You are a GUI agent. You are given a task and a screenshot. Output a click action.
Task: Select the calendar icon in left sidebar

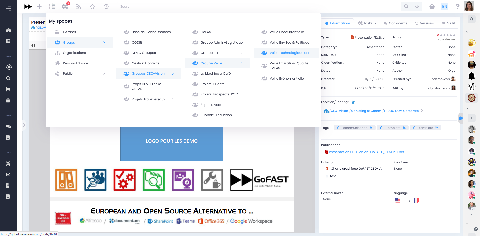8,100
